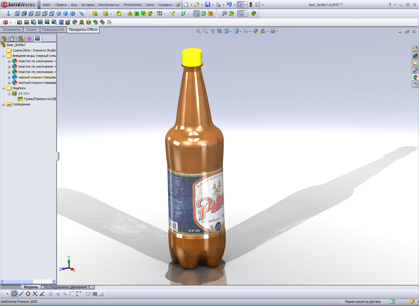Toggle the intersection snap button

[35, 294]
